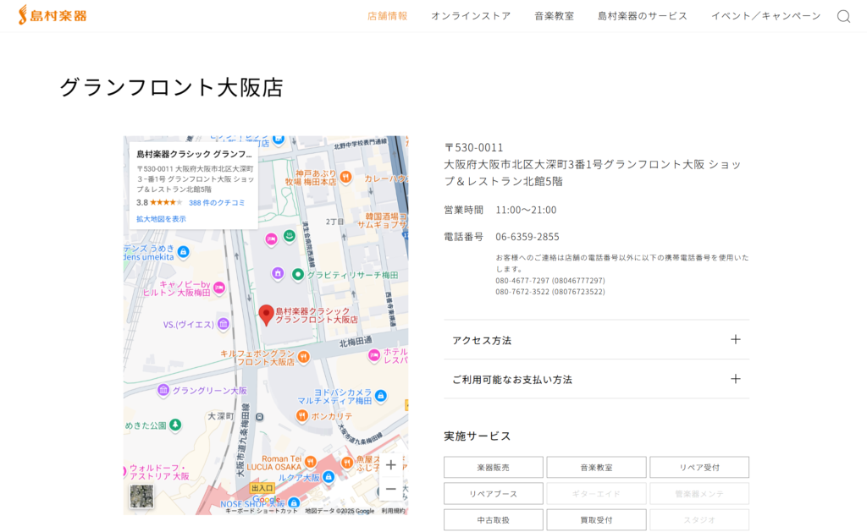Open the オンラインストア menu
This screenshot has width=867, height=532.
pyautogui.click(x=471, y=16)
